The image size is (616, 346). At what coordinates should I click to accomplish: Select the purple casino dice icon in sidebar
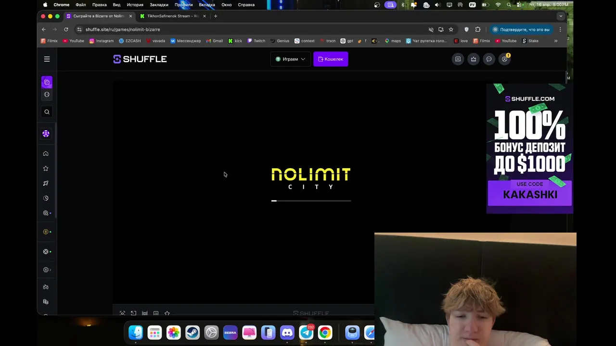(47, 82)
